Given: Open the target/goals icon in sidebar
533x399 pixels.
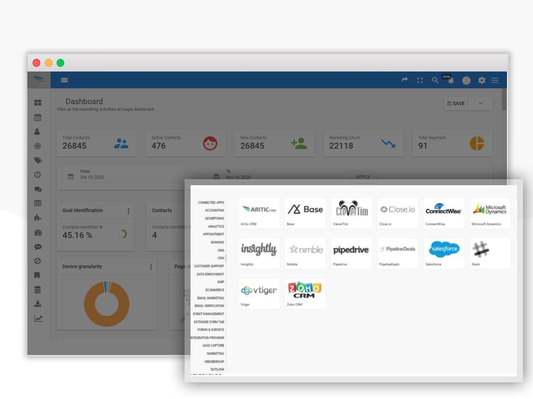Looking at the screenshot, I should (38, 146).
